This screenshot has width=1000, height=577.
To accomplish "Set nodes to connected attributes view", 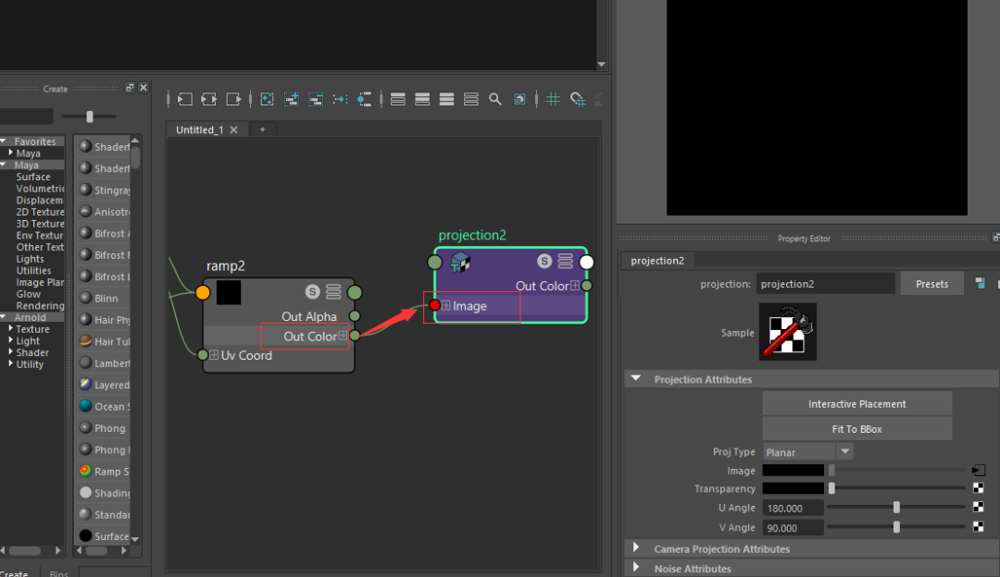I will [x=422, y=99].
